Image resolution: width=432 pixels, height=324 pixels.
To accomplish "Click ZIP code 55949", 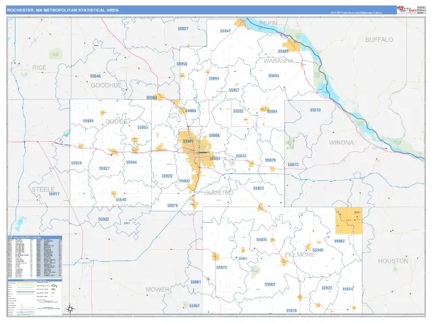I will [x=318, y=250].
